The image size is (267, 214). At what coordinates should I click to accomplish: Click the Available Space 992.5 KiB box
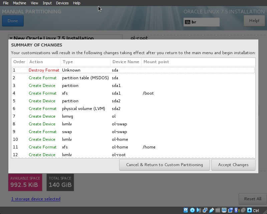click(x=25, y=182)
